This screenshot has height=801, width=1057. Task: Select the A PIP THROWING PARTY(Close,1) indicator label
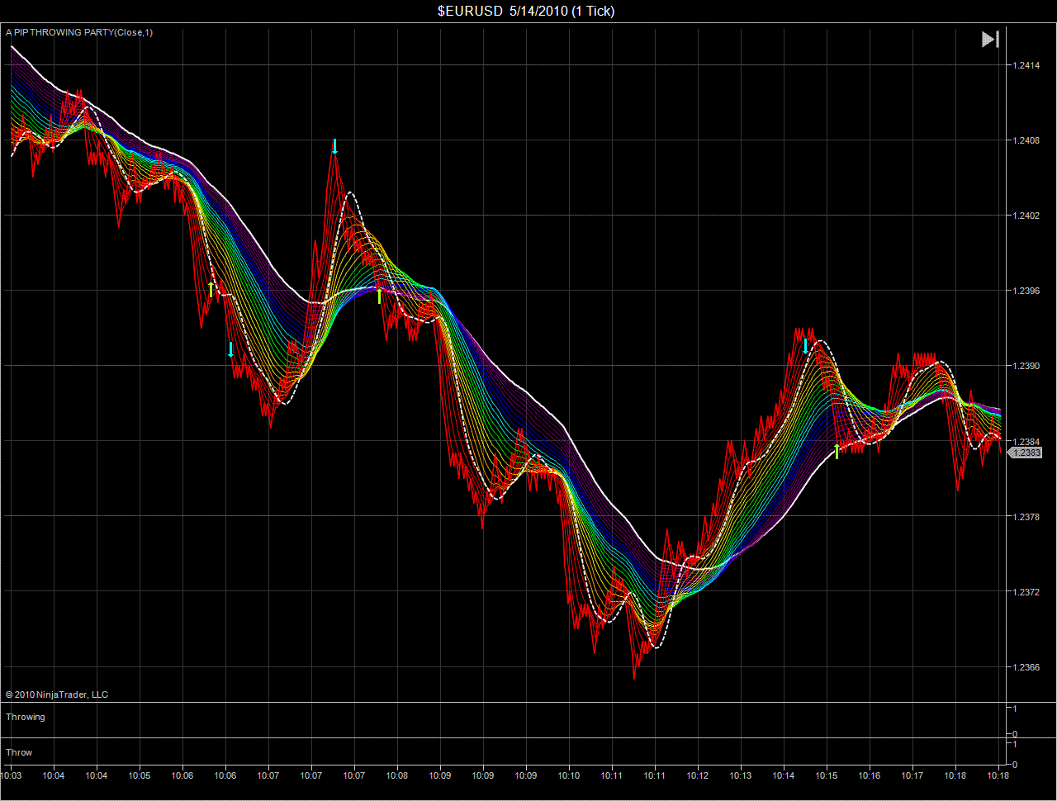coord(79,32)
